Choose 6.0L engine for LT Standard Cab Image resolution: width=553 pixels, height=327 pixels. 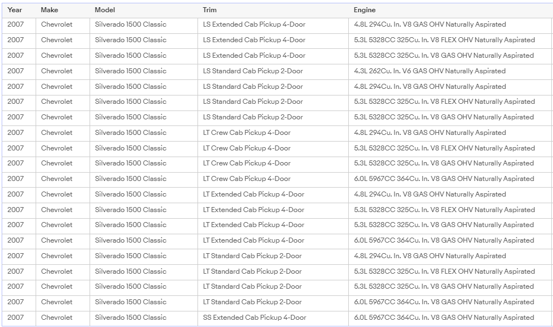[444, 302]
